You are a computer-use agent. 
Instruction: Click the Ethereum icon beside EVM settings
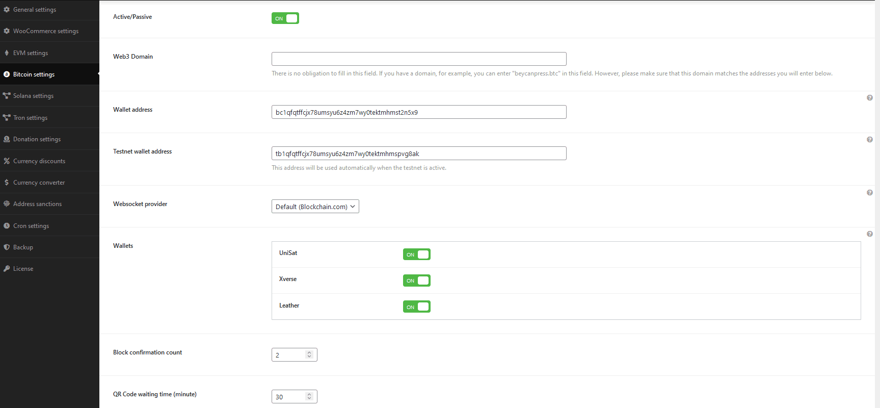pos(7,53)
